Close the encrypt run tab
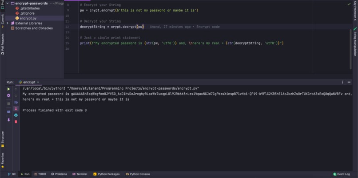Screen dimensions: 358x178 (x=38, y=82)
